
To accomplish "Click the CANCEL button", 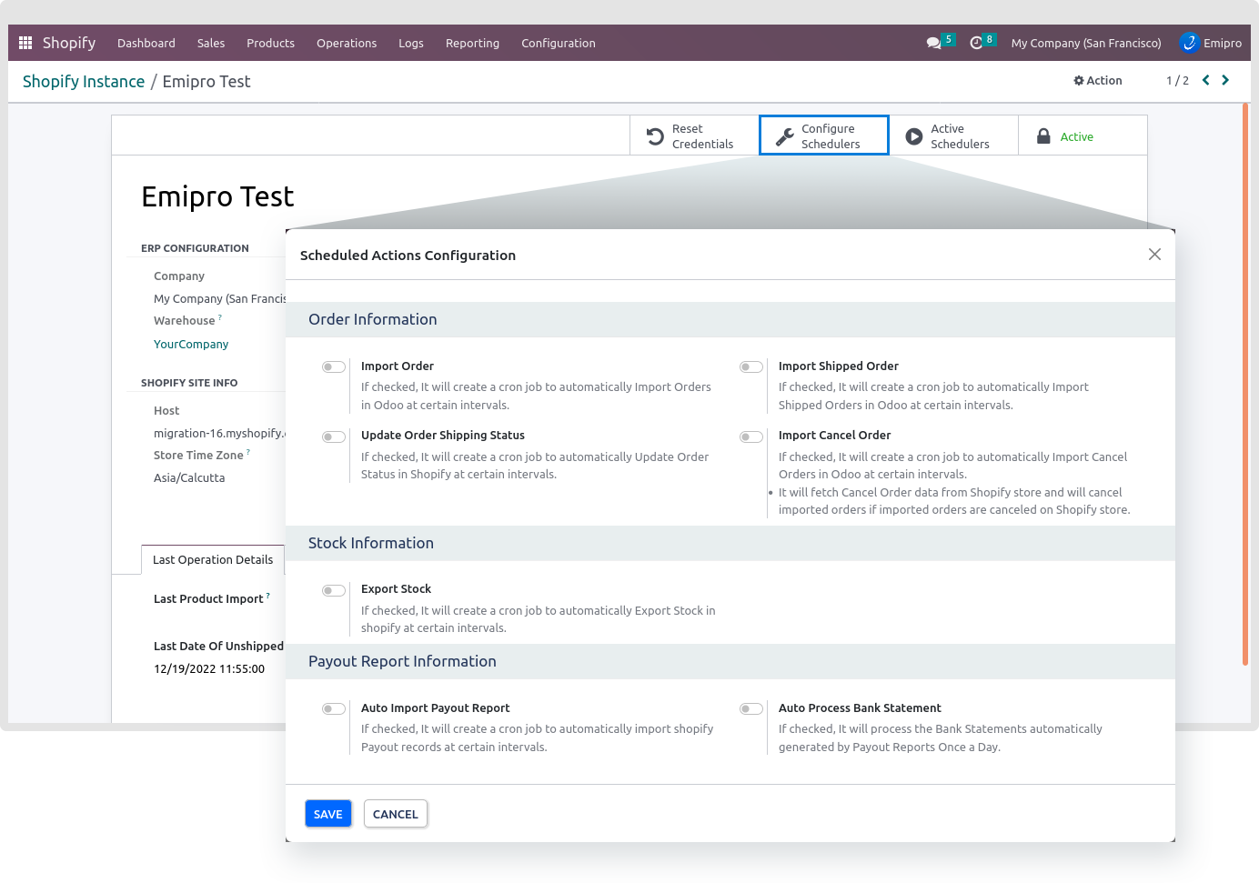I will pyautogui.click(x=396, y=814).
